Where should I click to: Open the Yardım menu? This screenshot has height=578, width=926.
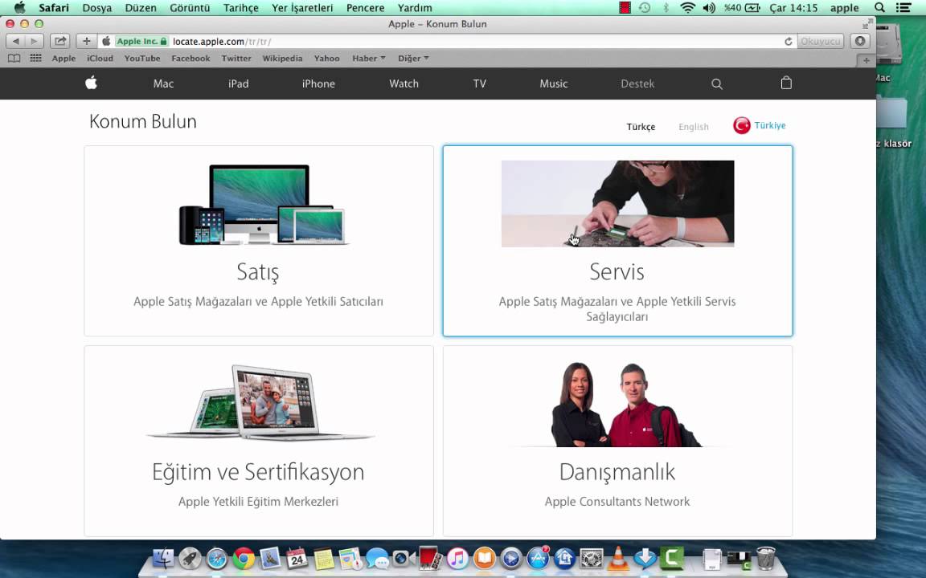point(415,8)
